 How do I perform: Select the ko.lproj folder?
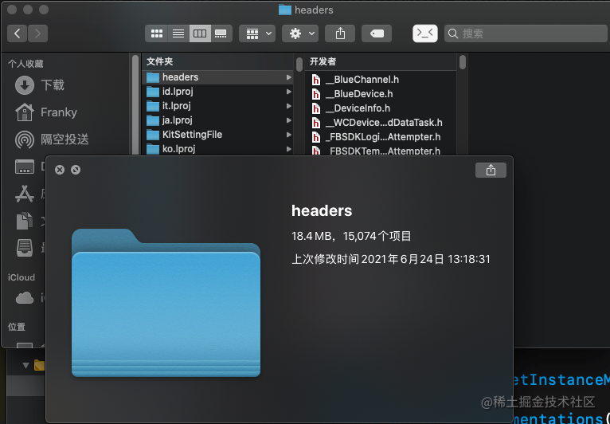point(218,149)
